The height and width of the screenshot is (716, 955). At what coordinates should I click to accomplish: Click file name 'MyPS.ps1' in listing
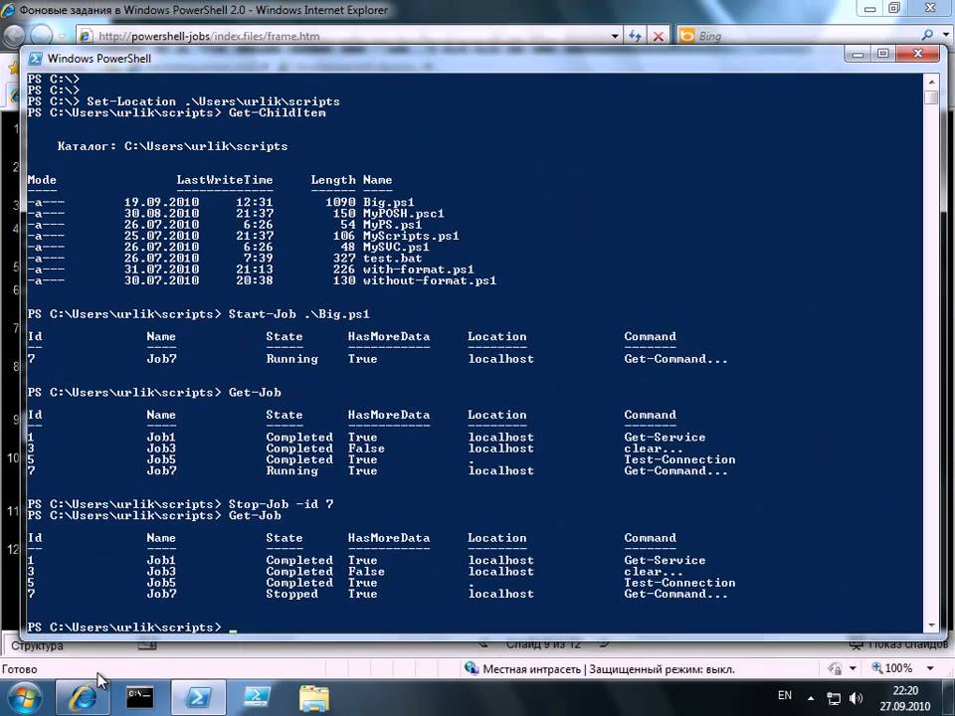pos(392,225)
